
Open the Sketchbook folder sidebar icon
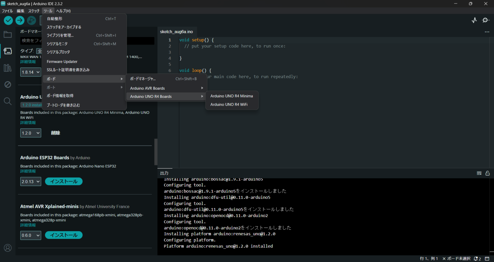(8, 35)
